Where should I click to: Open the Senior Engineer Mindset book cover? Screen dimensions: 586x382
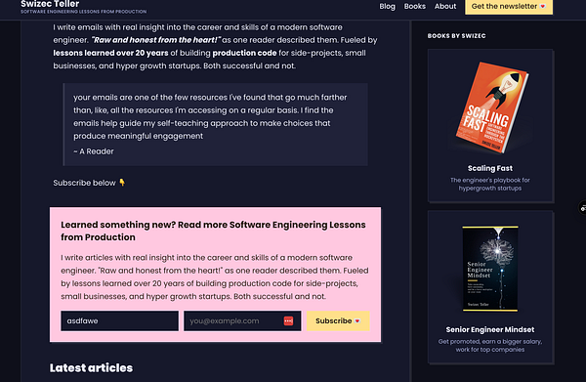(490, 269)
